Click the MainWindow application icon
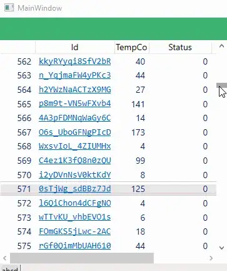227x271 pixels. pyautogui.click(x=9, y=8)
